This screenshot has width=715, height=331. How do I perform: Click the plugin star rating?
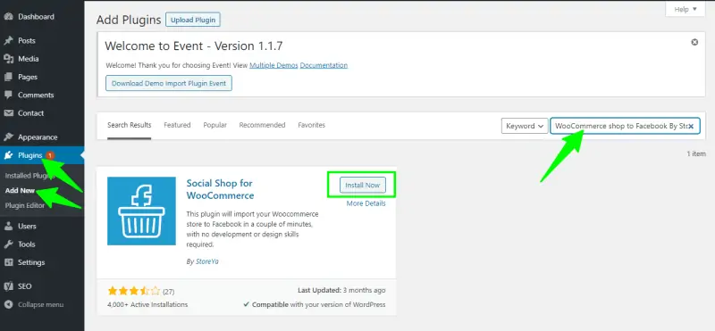point(133,291)
